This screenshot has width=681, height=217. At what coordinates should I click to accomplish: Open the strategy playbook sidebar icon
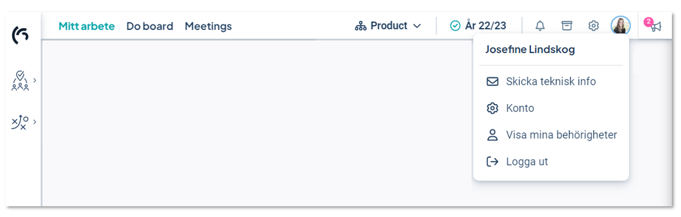click(20, 123)
